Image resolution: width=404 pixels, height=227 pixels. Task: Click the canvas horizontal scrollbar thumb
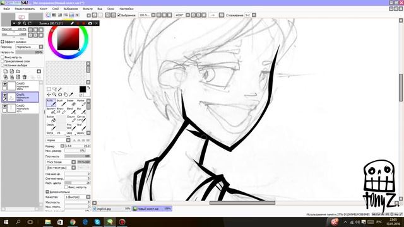pos(242,203)
